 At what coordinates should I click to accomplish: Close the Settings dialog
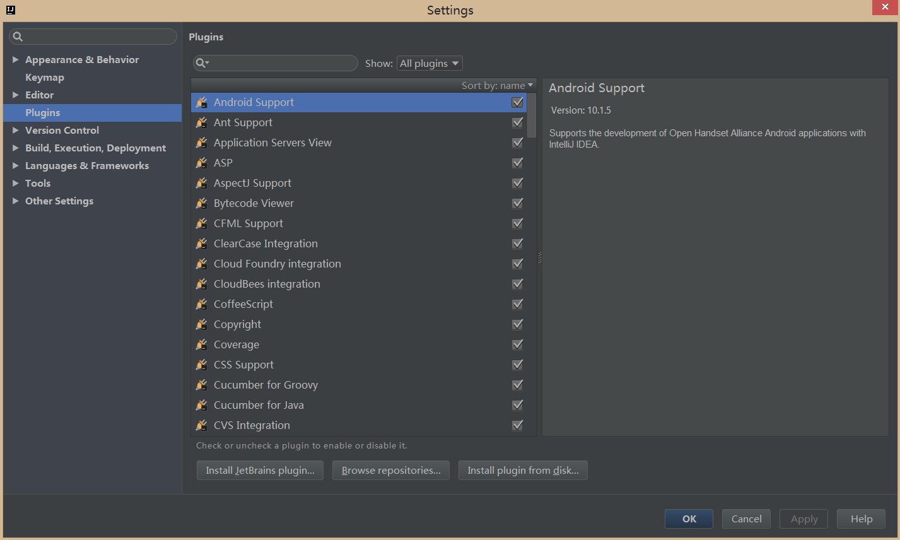click(x=884, y=7)
